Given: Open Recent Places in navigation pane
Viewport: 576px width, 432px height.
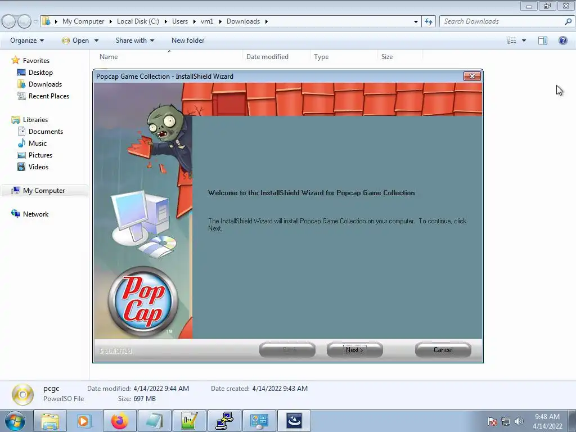Looking at the screenshot, I should click(x=49, y=96).
